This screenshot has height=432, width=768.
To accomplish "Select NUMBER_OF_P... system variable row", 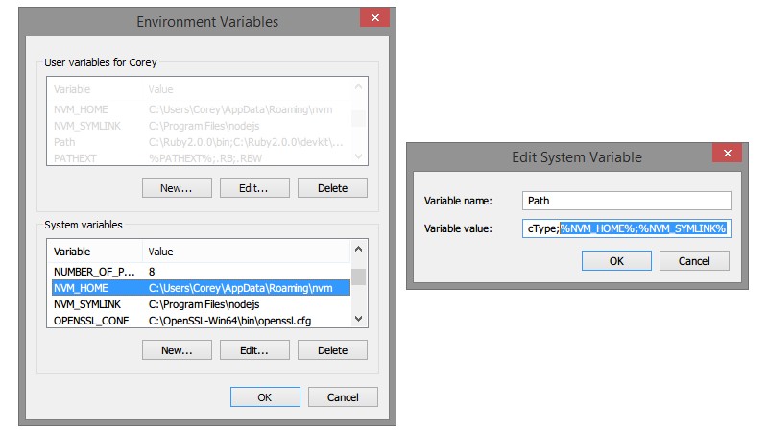I will coord(201,272).
